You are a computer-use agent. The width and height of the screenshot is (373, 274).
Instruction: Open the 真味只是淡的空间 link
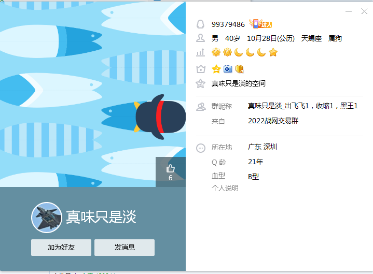238,83
